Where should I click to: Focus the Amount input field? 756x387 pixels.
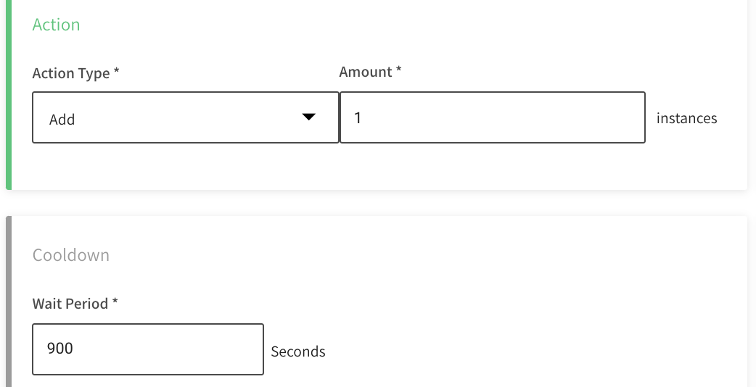(x=492, y=117)
